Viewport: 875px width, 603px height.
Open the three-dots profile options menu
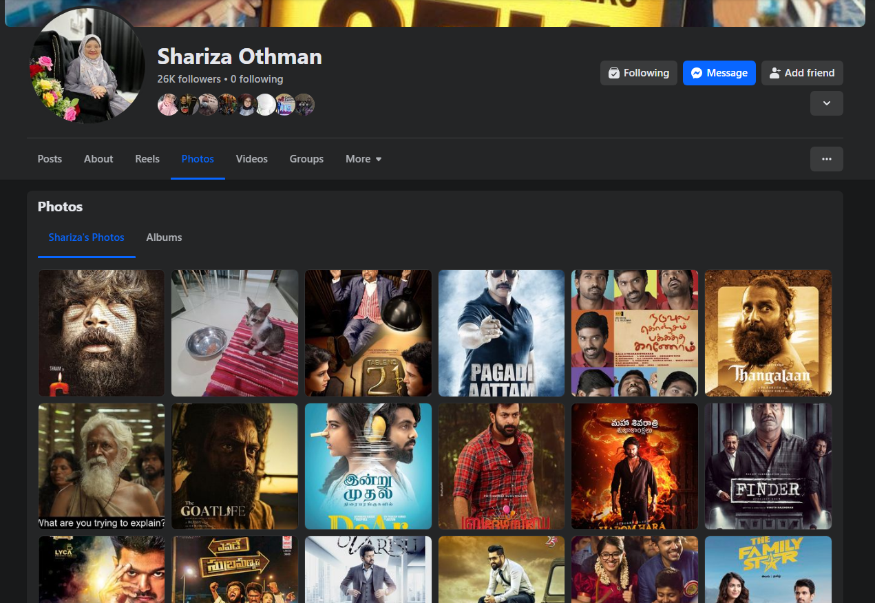(826, 159)
